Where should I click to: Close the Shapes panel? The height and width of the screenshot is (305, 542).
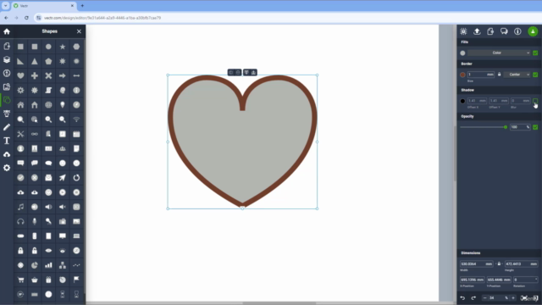coord(79,31)
